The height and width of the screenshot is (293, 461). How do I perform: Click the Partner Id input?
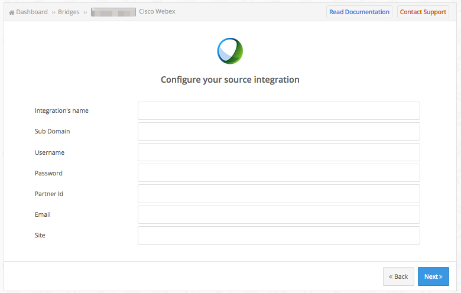279,194
